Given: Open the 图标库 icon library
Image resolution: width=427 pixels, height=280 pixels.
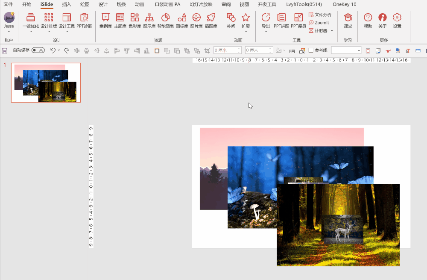Looking at the screenshot, I should point(182,20).
